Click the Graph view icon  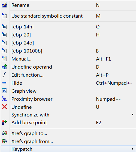pyautogui.click(x=4, y=91)
